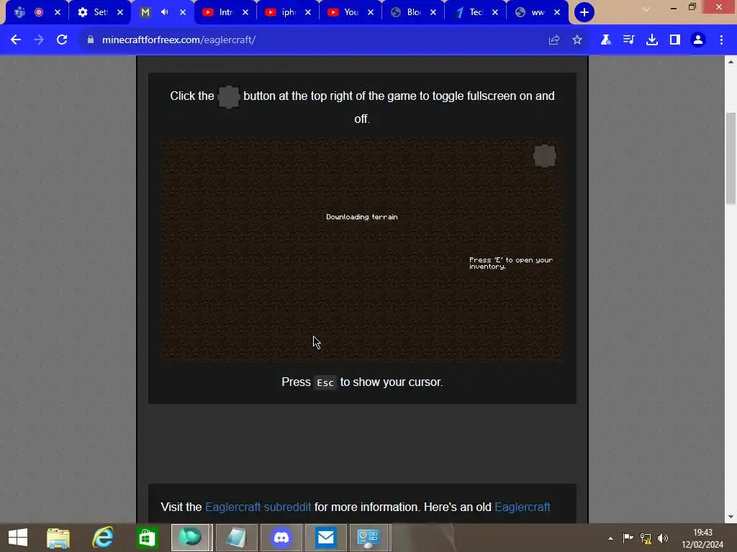This screenshot has width=737, height=552.
Task: Open the notepad taskbar app
Action: (236, 538)
